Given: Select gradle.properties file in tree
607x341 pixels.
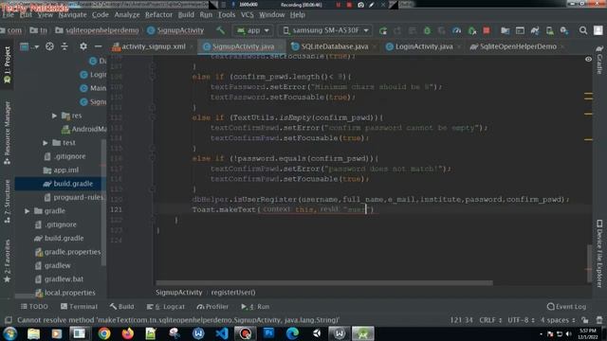Looking at the screenshot, I should tap(72, 252).
